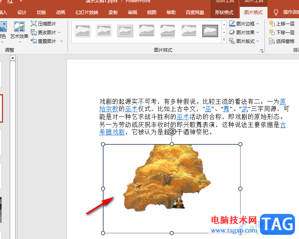Open the View (视图) tab
Image resolution: width=299 pixels, height=239 pixels.
[x=152, y=13]
